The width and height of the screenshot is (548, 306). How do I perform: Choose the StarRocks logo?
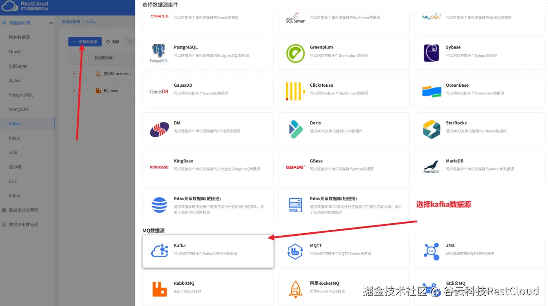(431, 129)
